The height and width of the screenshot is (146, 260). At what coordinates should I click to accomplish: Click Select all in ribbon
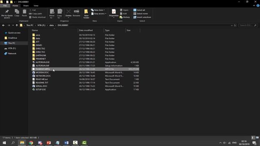point(139,10)
